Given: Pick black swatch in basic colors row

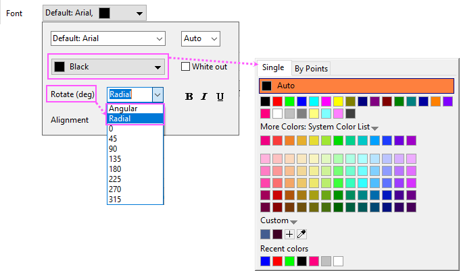Looking at the screenshot, I should (265, 102).
